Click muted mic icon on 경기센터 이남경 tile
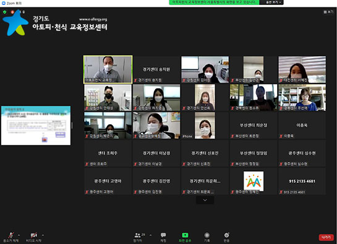Viewport: 337px width, 244px height. point(135,164)
